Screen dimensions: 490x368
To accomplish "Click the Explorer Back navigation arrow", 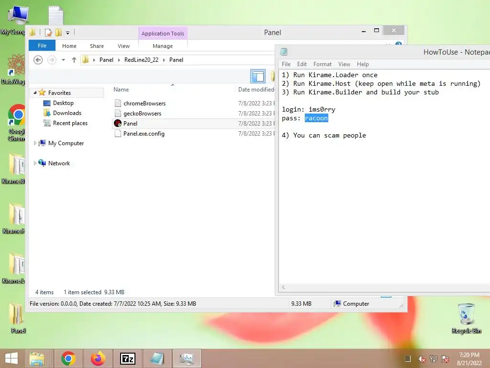I will coord(38,60).
